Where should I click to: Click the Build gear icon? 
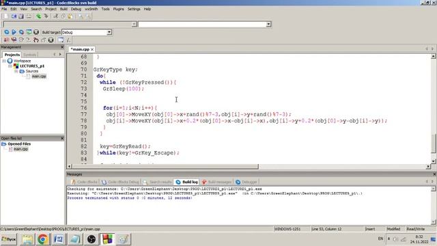point(7,32)
